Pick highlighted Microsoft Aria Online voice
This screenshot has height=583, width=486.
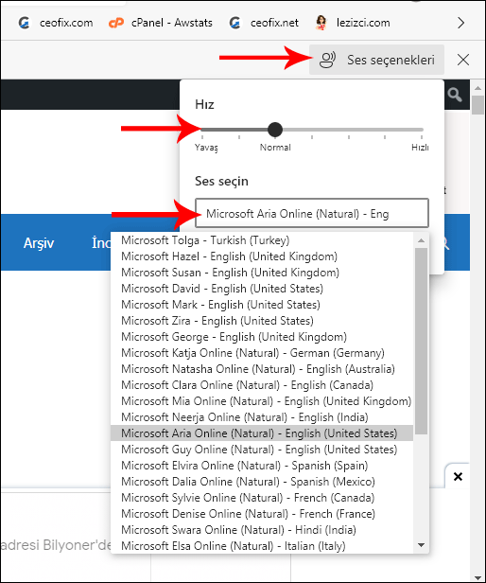click(x=262, y=433)
